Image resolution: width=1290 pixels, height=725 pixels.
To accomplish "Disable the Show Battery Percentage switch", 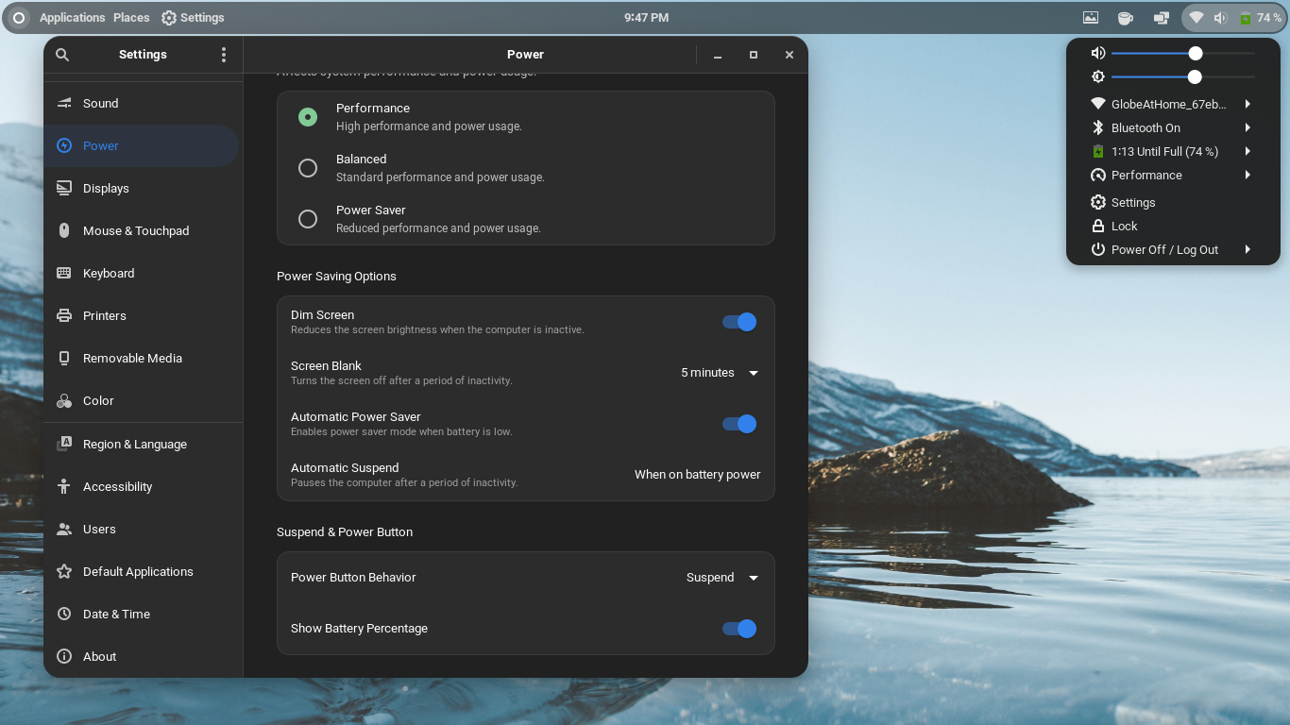I will point(739,629).
